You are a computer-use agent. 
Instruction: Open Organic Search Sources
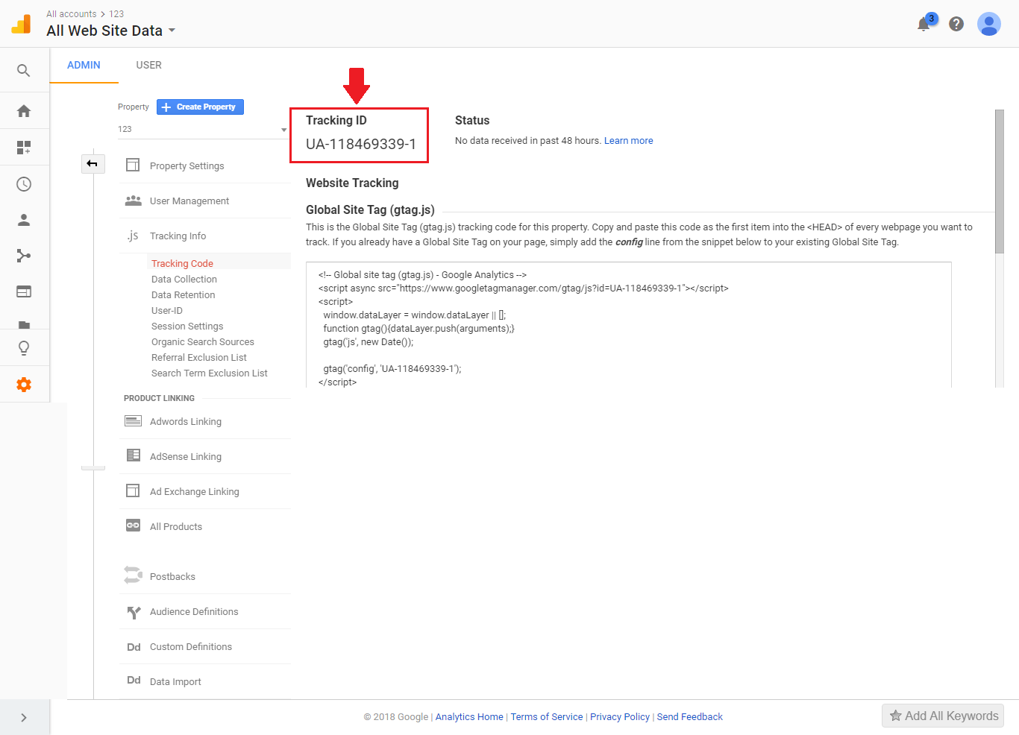[x=203, y=341]
